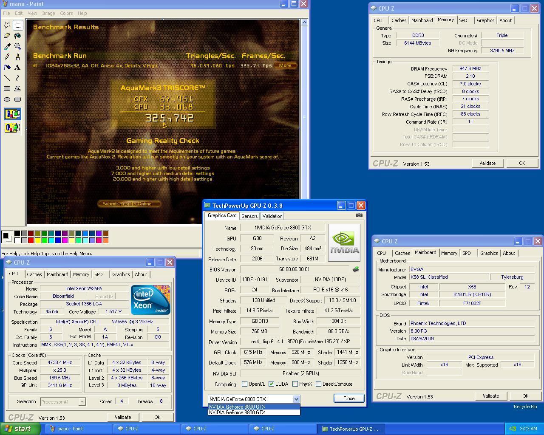Click the Driver Version field in GPU-Z
Viewport: 544px width, 435px height.
pos(300,342)
